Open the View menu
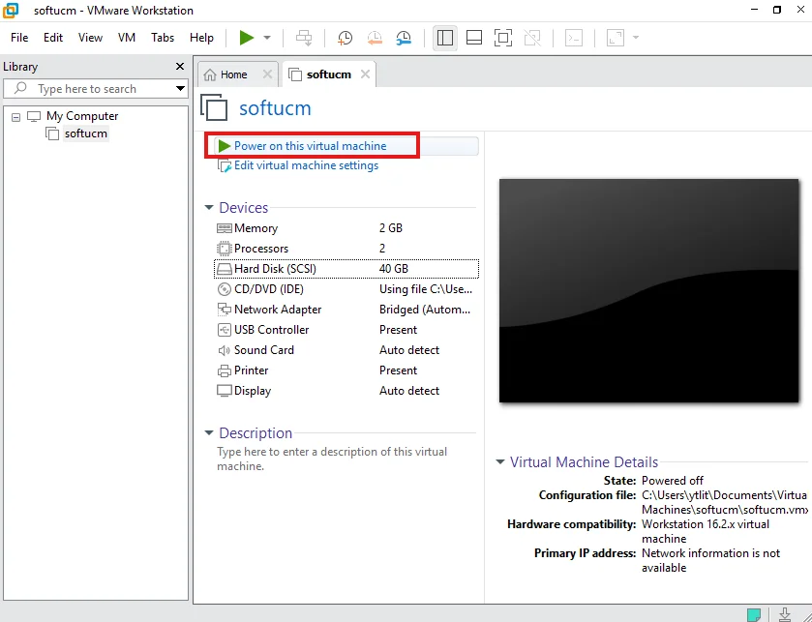Viewport: 812px width, 622px height. click(90, 38)
